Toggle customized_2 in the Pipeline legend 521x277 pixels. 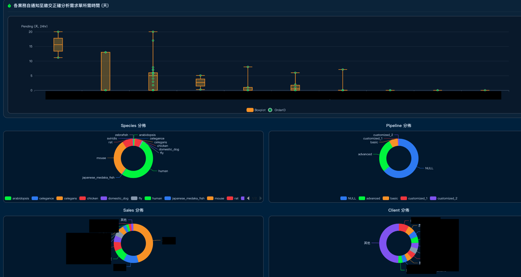click(444, 198)
